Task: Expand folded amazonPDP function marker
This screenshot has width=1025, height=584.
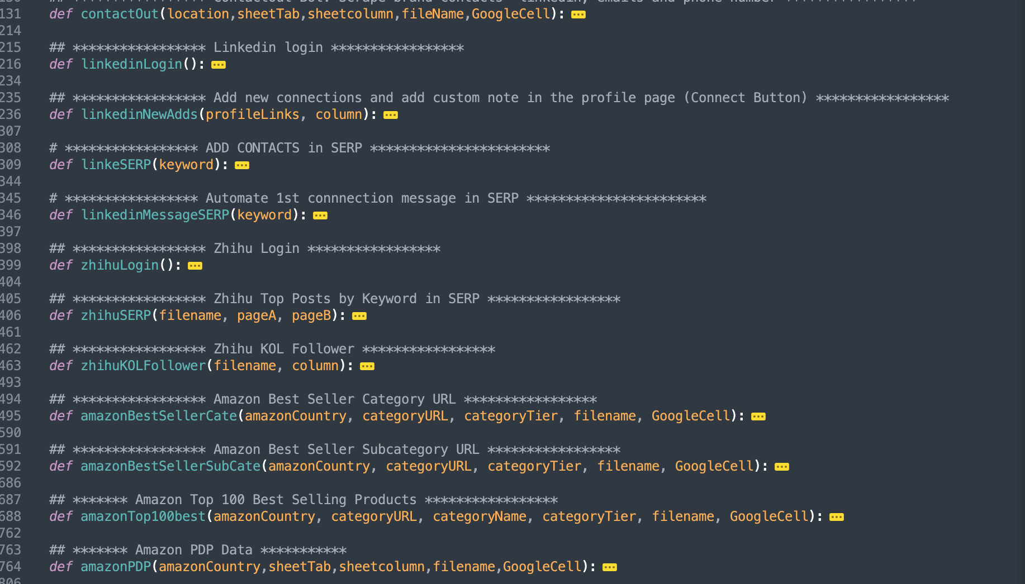Action: [610, 567]
